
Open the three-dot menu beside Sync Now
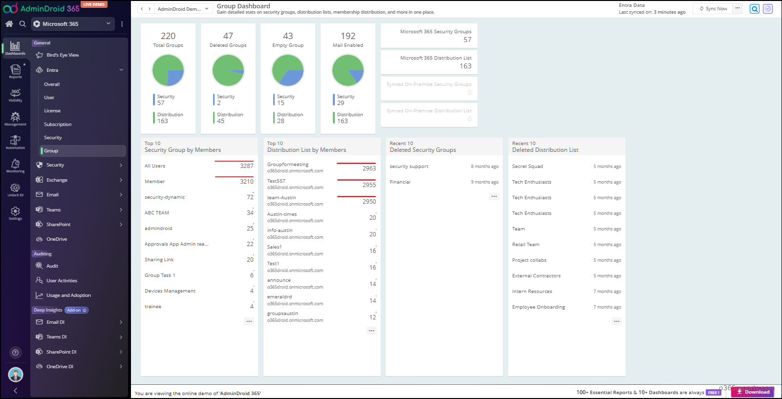pyautogui.click(x=738, y=8)
